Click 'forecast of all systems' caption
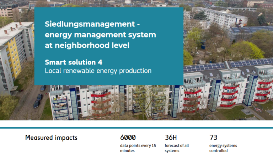The image size is (273, 154). (177, 148)
